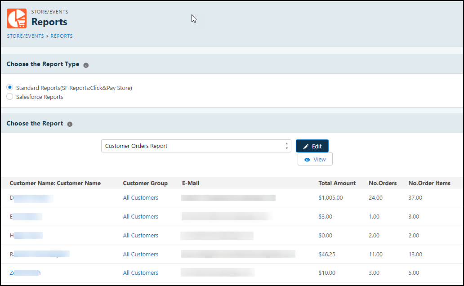Image resolution: width=464 pixels, height=286 pixels.
Task: Open All Customers link in first row
Action: (x=141, y=198)
